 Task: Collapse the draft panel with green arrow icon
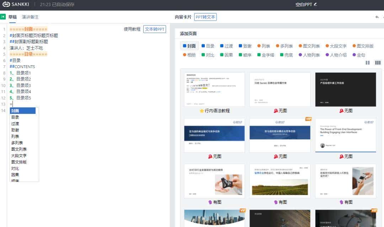3,17
